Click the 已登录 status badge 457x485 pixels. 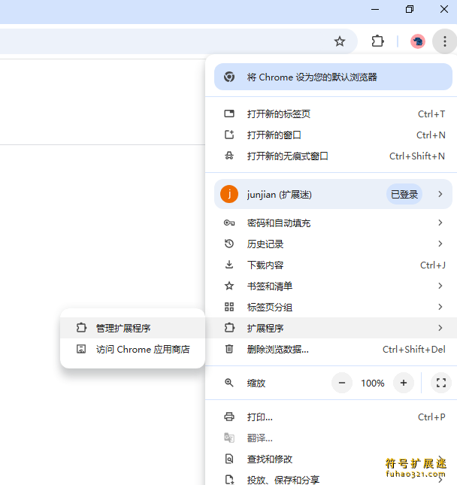coord(404,194)
